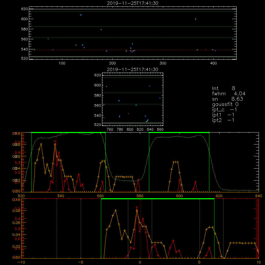The image size is (265, 265).
Task: Click y-axis label 560 on top plot
Action: (24, 39)
